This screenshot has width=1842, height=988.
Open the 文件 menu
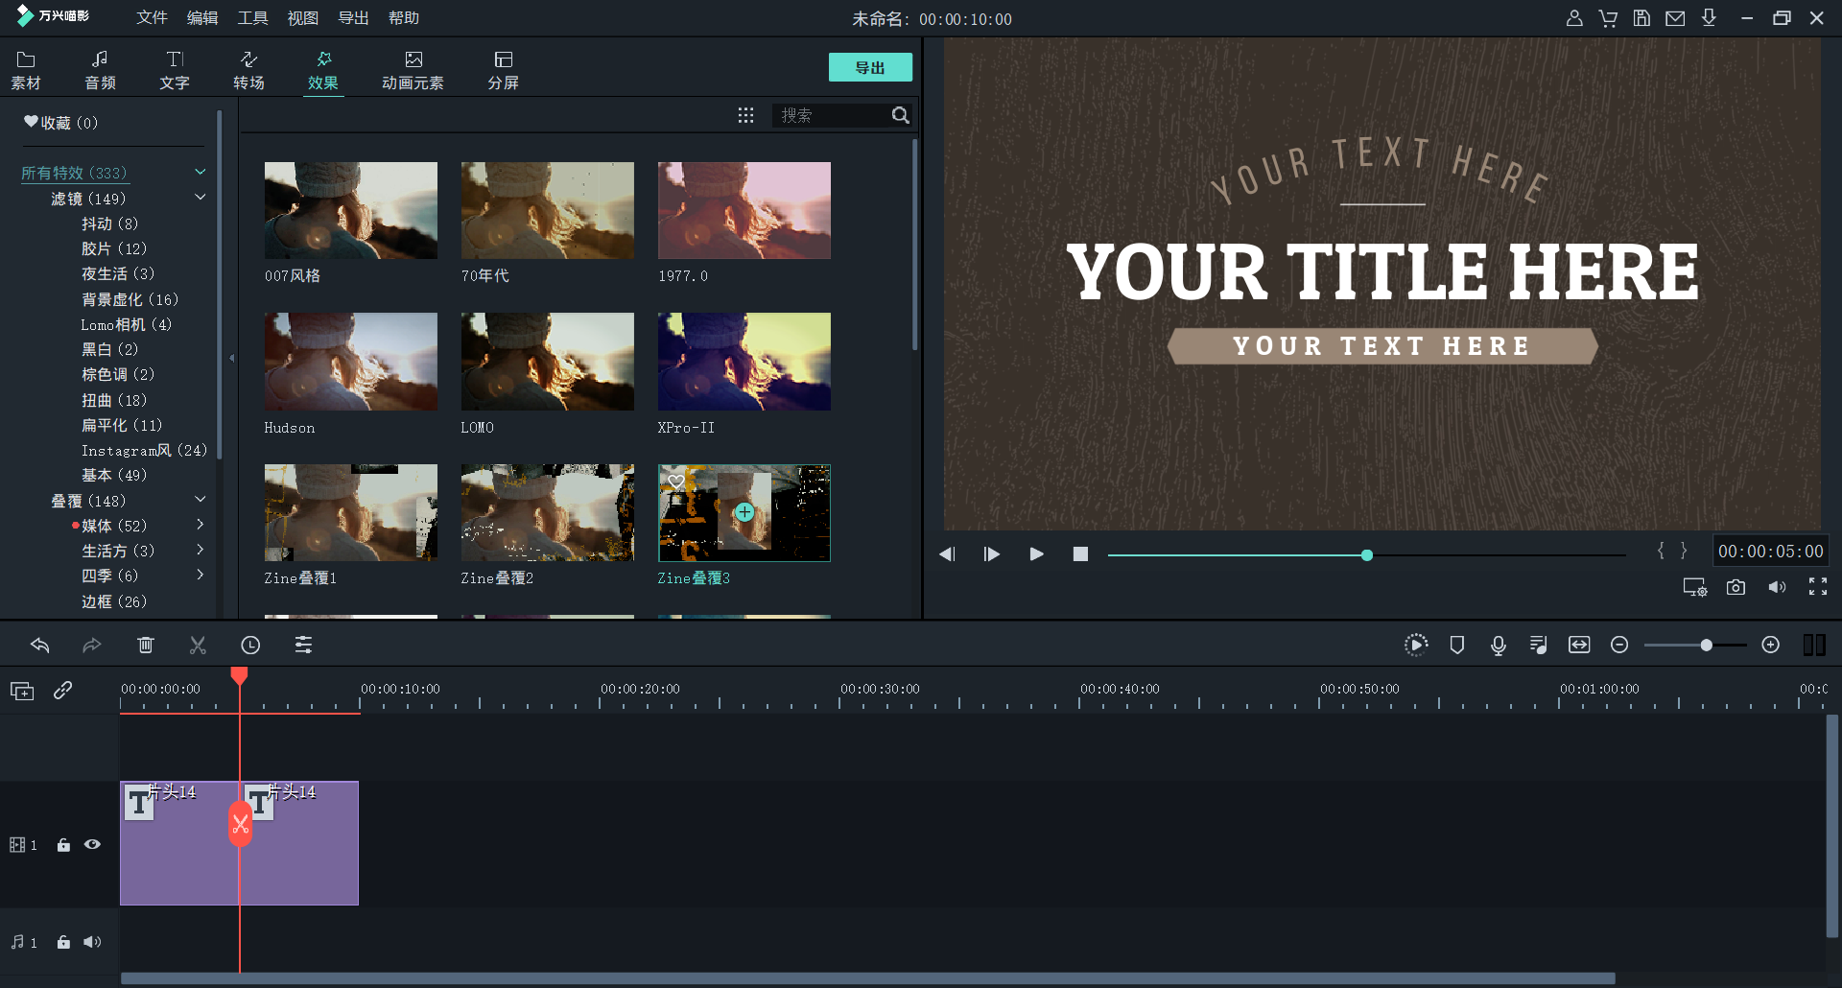pyautogui.click(x=152, y=18)
